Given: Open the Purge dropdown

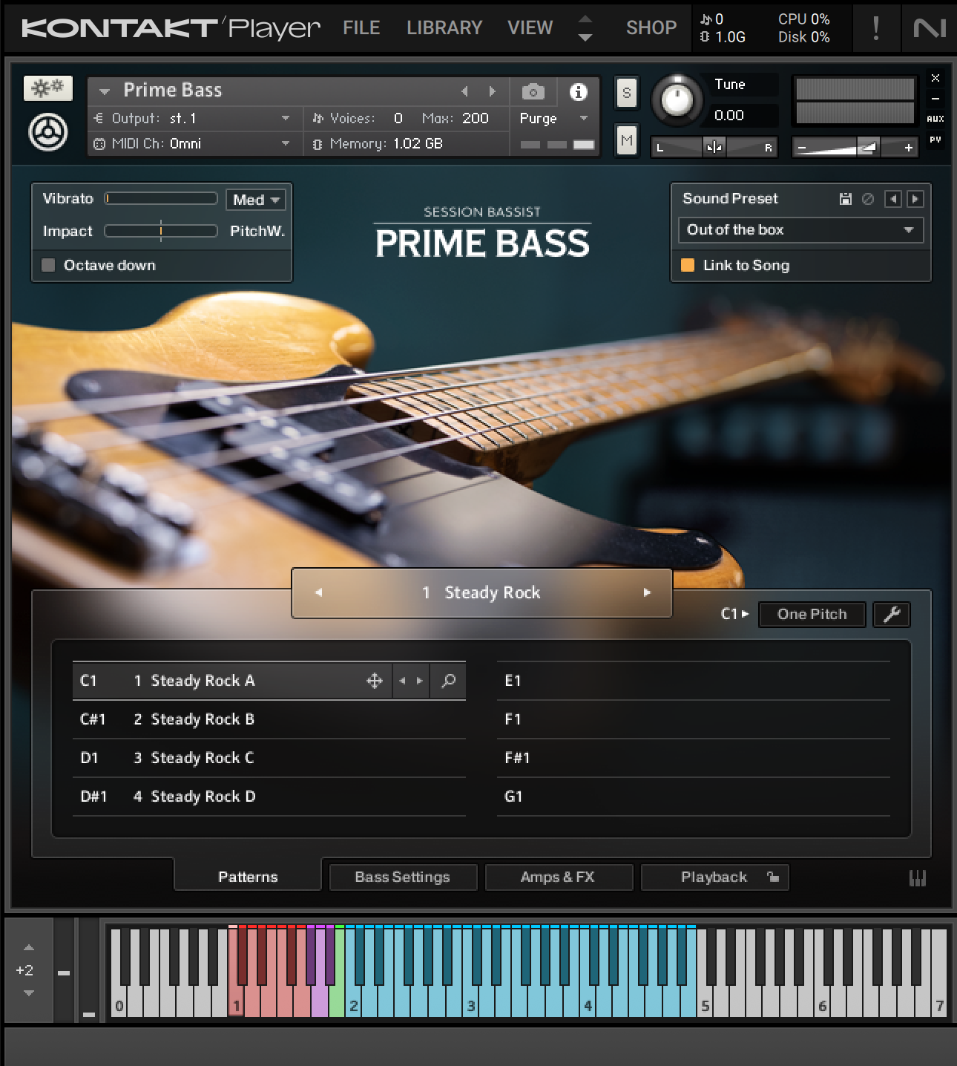Looking at the screenshot, I should [553, 118].
